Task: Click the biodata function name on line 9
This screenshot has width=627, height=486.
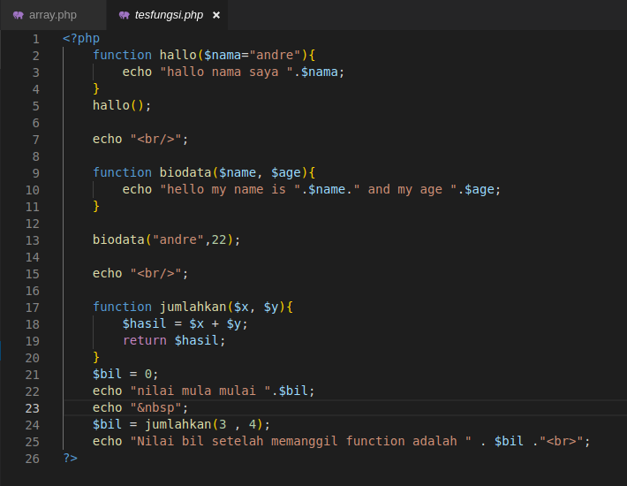Action: coord(185,172)
